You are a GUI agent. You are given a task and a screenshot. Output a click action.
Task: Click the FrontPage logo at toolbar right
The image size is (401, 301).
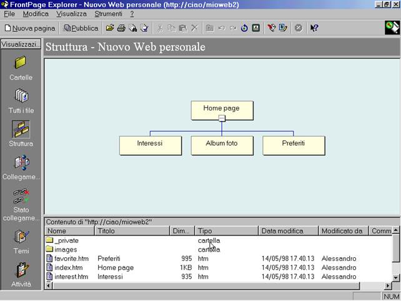click(x=392, y=27)
